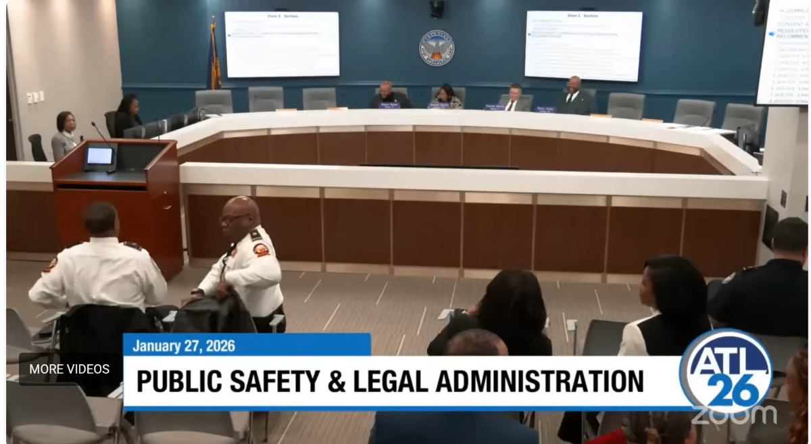Click the light switch panel on the left wall
811x444 pixels.
coord(33,97)
